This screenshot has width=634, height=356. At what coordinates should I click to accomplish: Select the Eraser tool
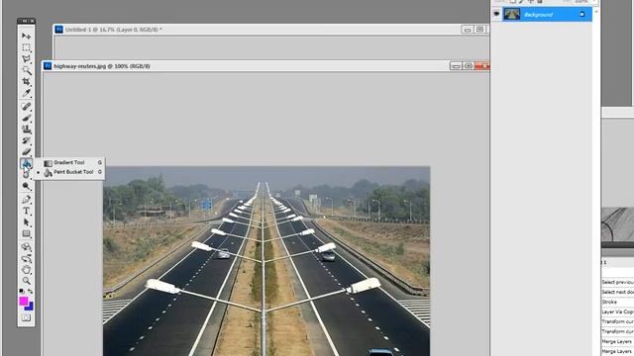[x=27, y=151]
